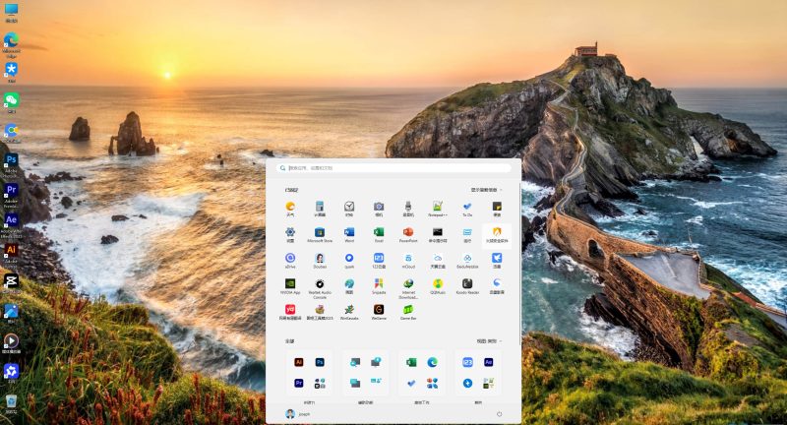Launch the NVIDIA App
This screenshot has height=425, width=787.
[x=290, y=284]
